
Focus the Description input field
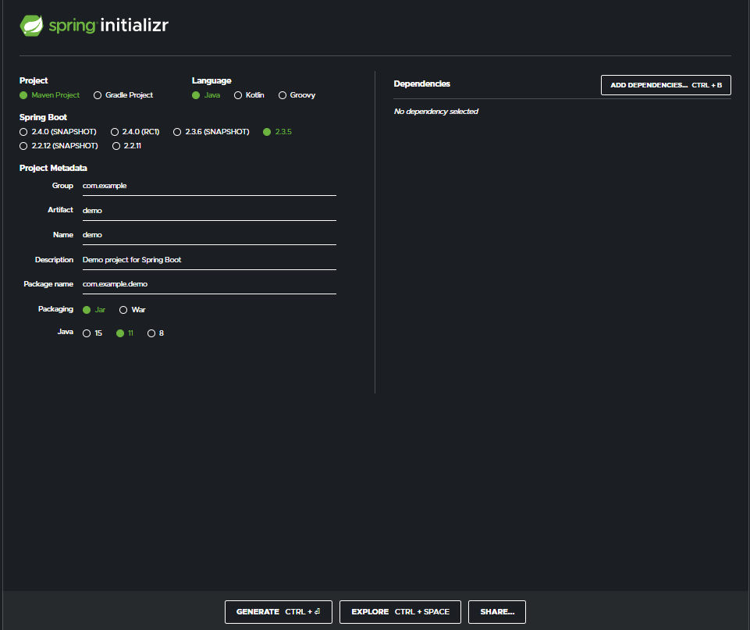(x=209, y=260)
